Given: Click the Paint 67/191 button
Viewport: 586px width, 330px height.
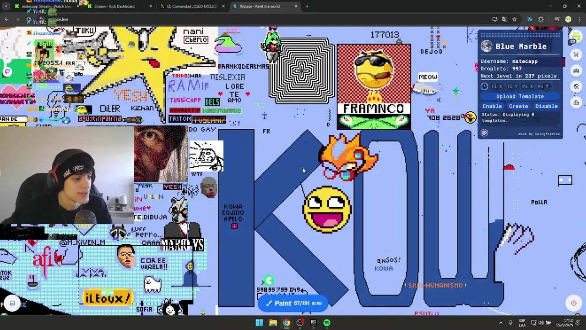Looking at the screenshot, I should click(293, 303).
